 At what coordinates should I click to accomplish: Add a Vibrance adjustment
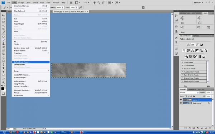point(184,51)
